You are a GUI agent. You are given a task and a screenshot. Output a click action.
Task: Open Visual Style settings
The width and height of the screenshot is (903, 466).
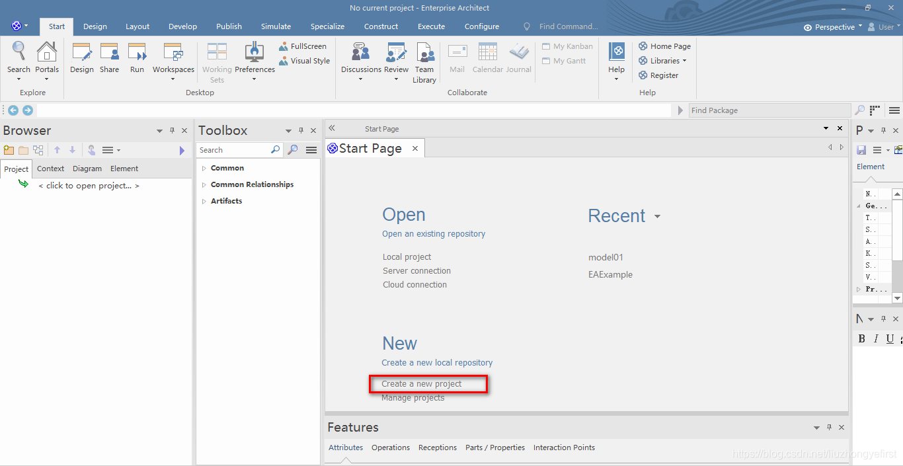tap(304, 61)
